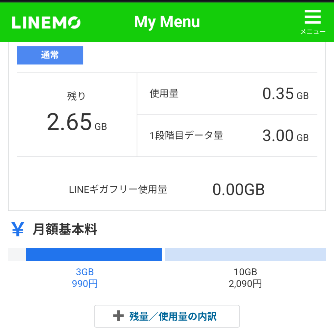Image resolution: width=334 pixels, height=336 pixels.
Task: Click the plus icon beside 残量／使用量の内訳
Action: click(x=118, y=316)
